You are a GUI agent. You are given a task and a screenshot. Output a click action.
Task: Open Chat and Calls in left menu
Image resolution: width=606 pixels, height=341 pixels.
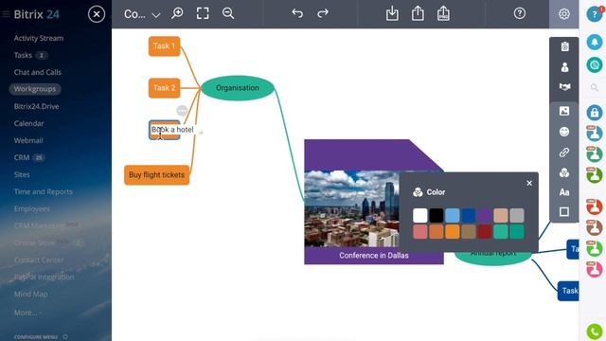[38, 72]
